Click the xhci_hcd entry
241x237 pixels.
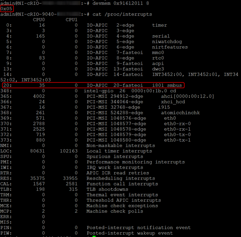[173, 102]
